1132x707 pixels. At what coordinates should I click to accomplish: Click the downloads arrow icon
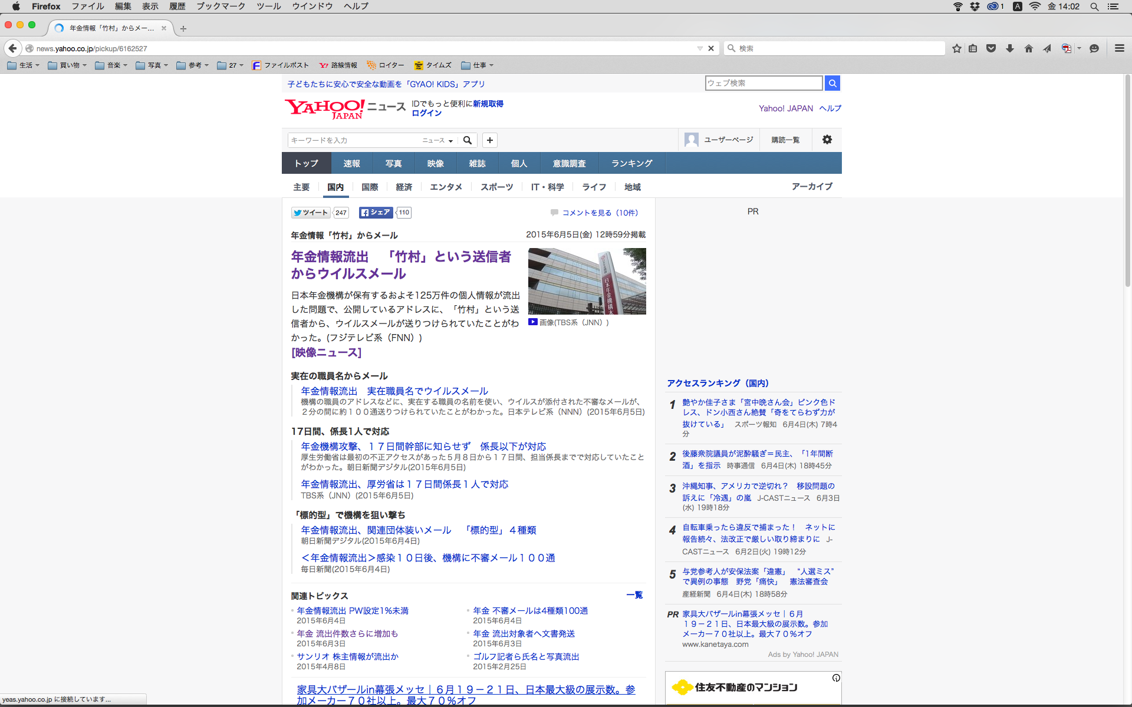coord(1009,48)
